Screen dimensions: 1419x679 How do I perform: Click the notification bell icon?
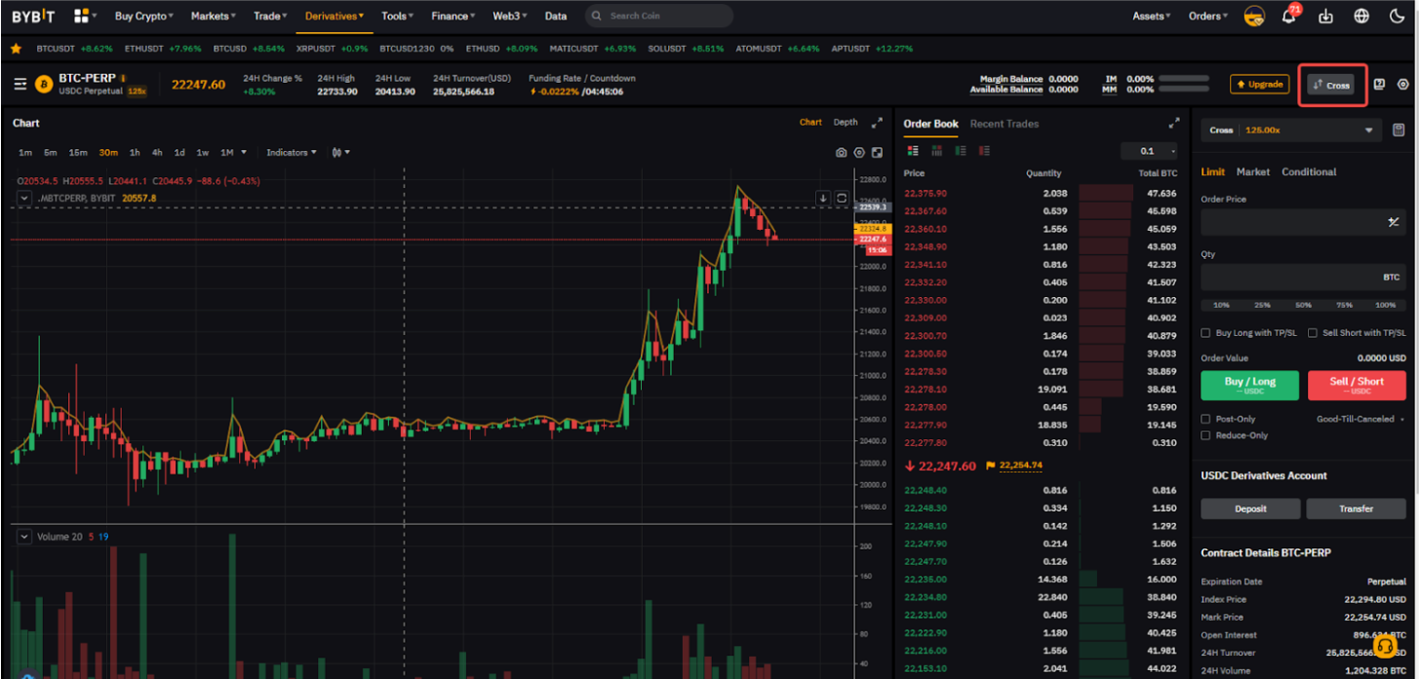(1288, 17)
